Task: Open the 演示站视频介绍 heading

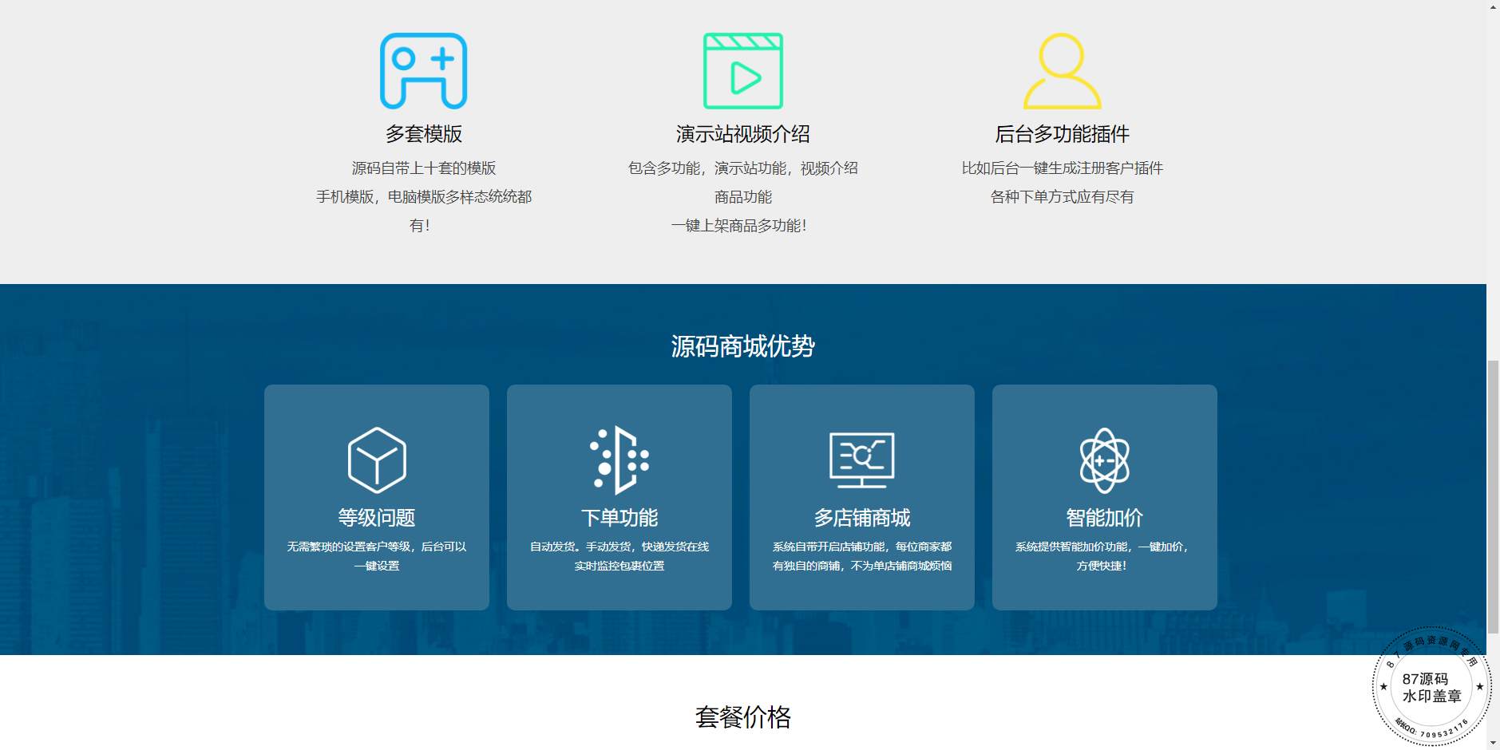Action: 742,134
